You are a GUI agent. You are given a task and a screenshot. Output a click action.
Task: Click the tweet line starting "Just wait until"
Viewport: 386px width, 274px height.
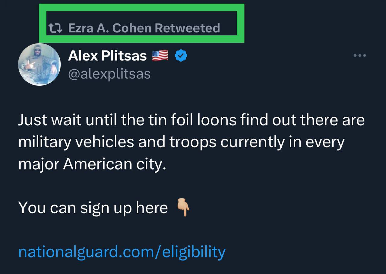pyautogui.click(x=191, y=120)
